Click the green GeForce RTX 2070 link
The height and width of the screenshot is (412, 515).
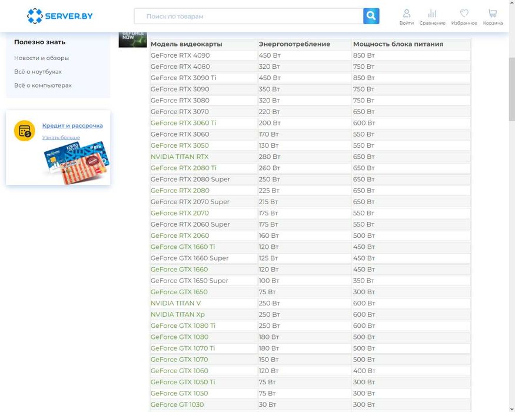[x=180, y=213]
